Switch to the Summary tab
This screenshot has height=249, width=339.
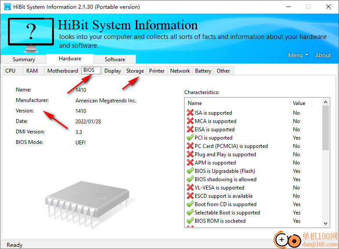tap(24, 60)
